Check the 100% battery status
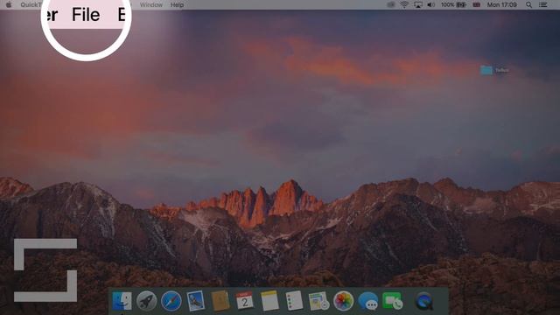Viewport: 560px width, 315px height. (x=453, y=4)
